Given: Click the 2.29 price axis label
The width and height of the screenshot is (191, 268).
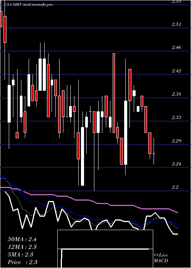Looking at the screenshot, I should click(176, 141).
